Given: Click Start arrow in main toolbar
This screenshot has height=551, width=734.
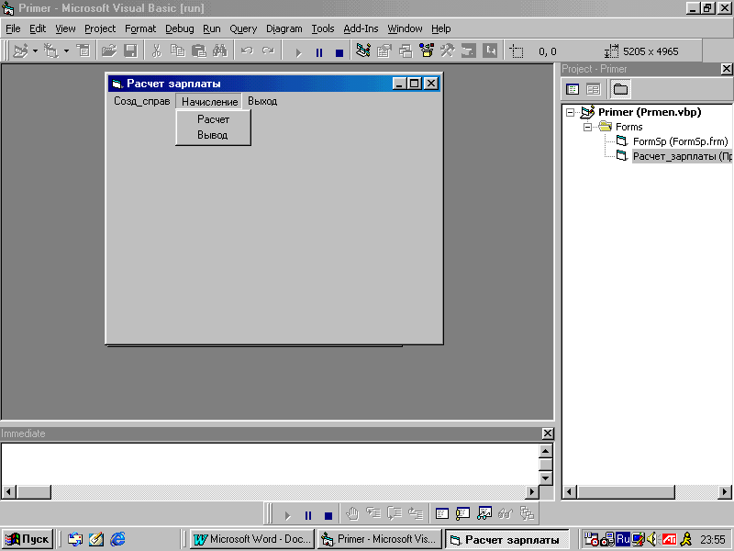Looking at the screenshot, I should coord(299,52).
